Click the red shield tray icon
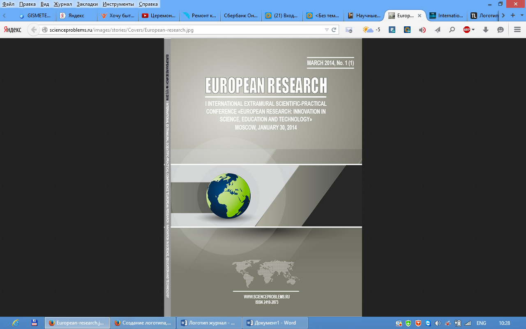Image resolution: width=526 pixels, height=329 pixels. [x=418, y=323]
